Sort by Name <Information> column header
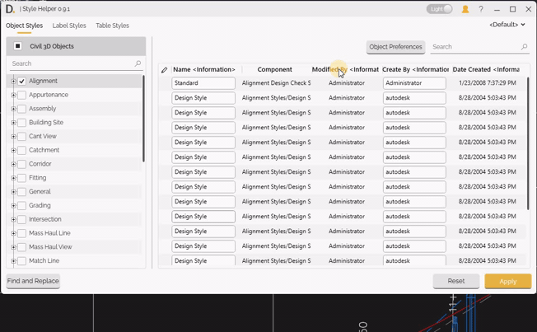The height and width of the screenshot is (332, 537). click(x=204, y=69)
